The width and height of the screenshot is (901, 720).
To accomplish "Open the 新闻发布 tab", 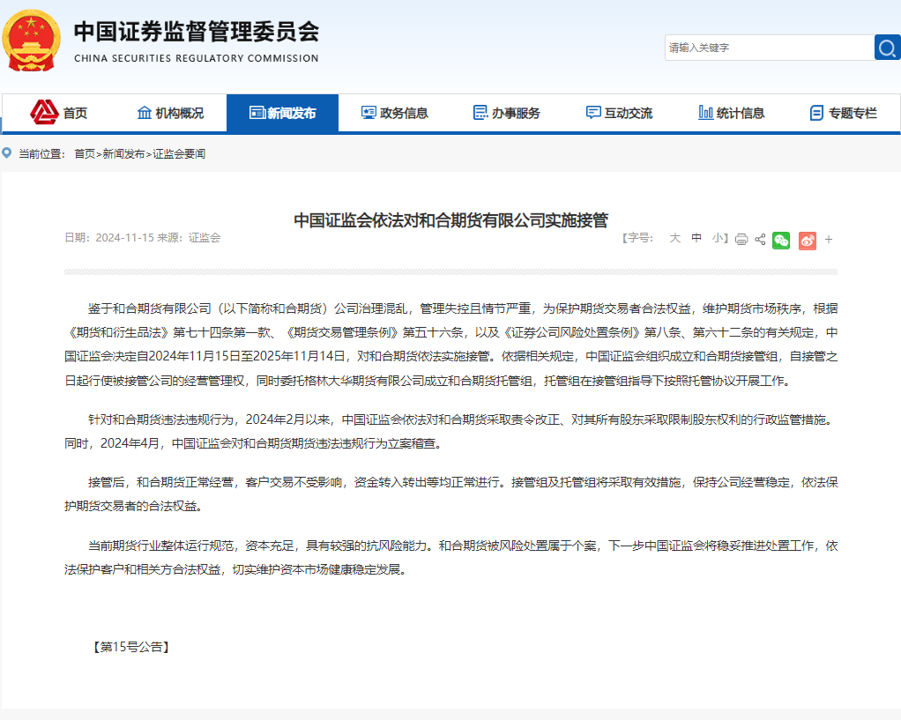I will 283,113.
